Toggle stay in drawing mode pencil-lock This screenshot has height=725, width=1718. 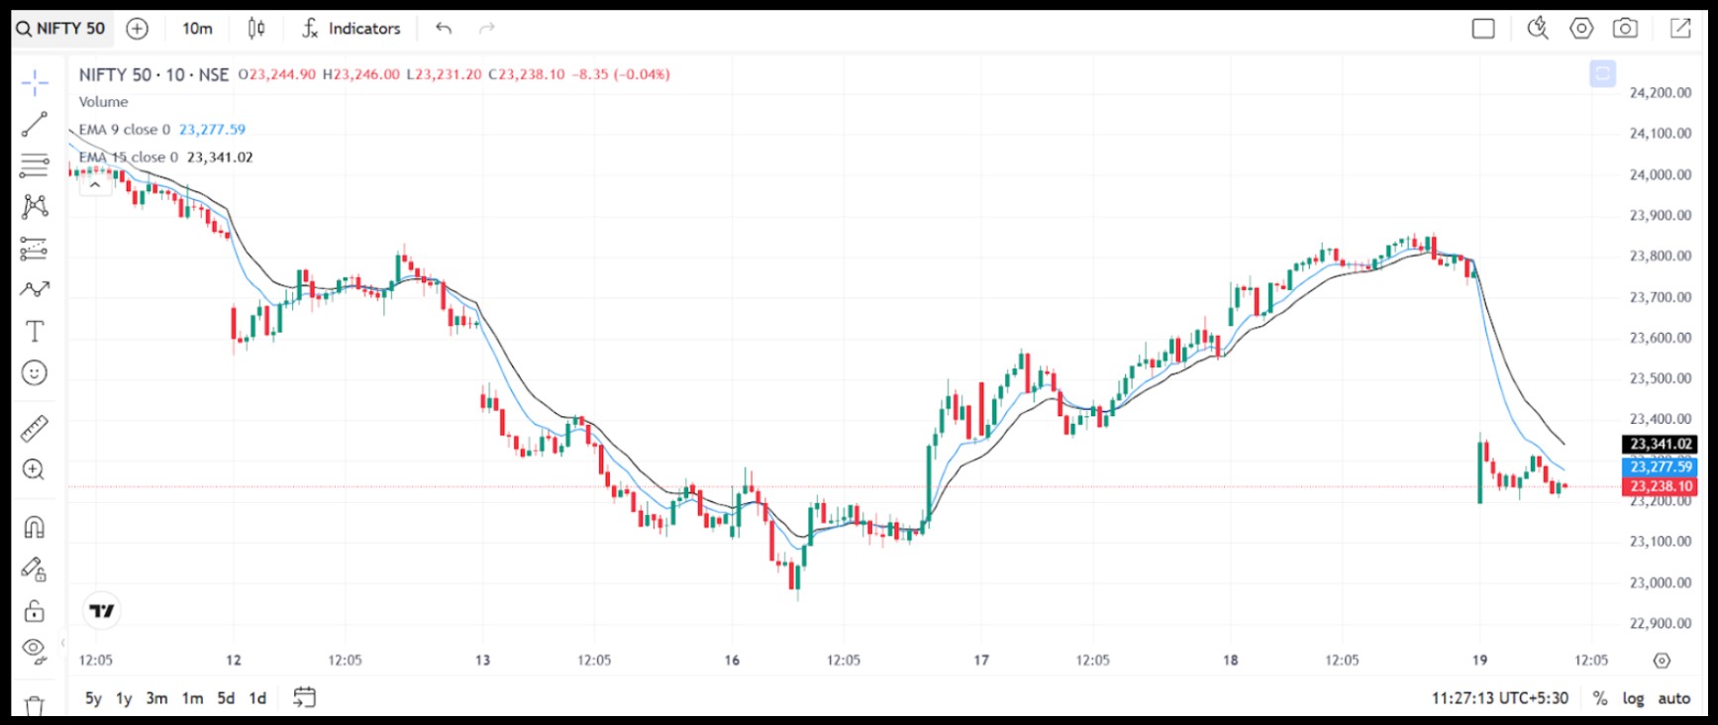point(35,569)
